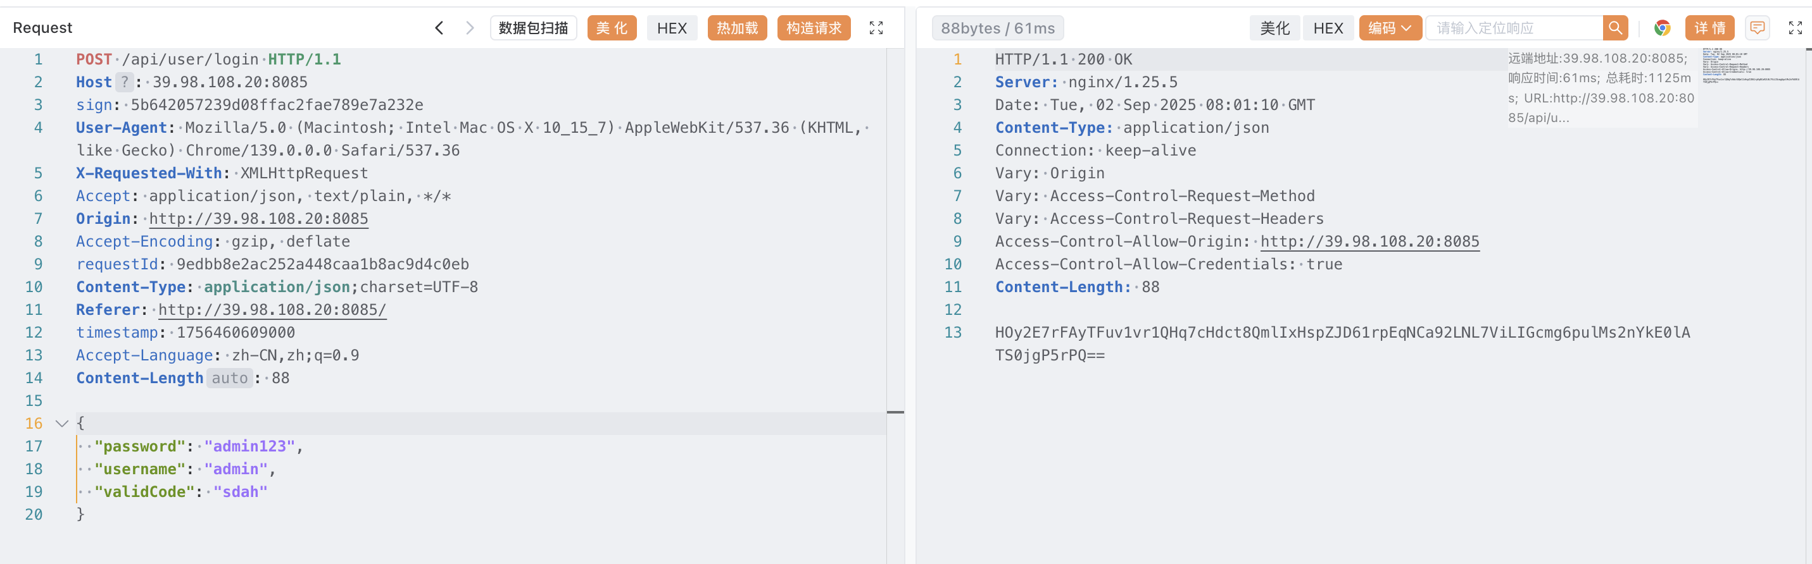The width and height of the screenshot is (1812, 564).
Task: Click the response minimap thumbnail
Action: pyautogui.click(x=1750, y=66)
